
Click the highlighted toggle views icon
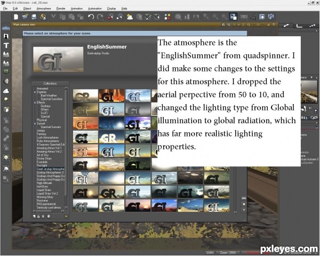click(x=233, y=17)
